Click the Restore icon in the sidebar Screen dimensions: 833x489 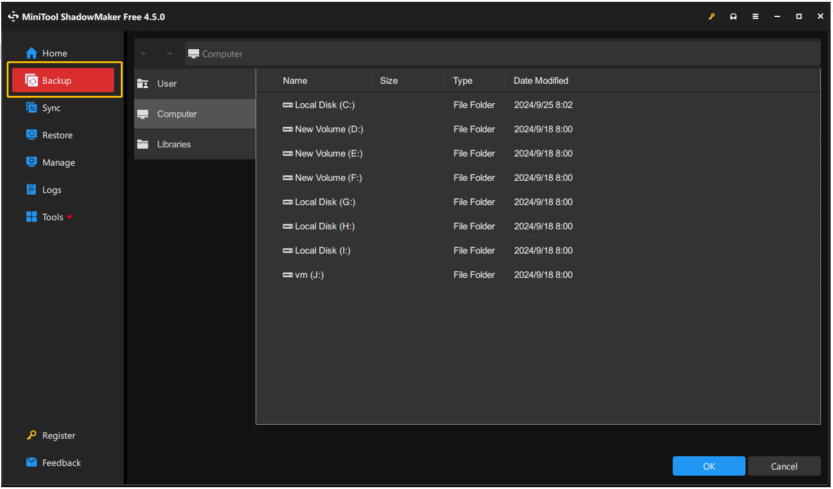[x=32, y=135]
